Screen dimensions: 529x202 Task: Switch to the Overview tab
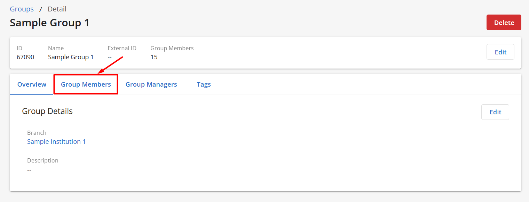point(32,84)
